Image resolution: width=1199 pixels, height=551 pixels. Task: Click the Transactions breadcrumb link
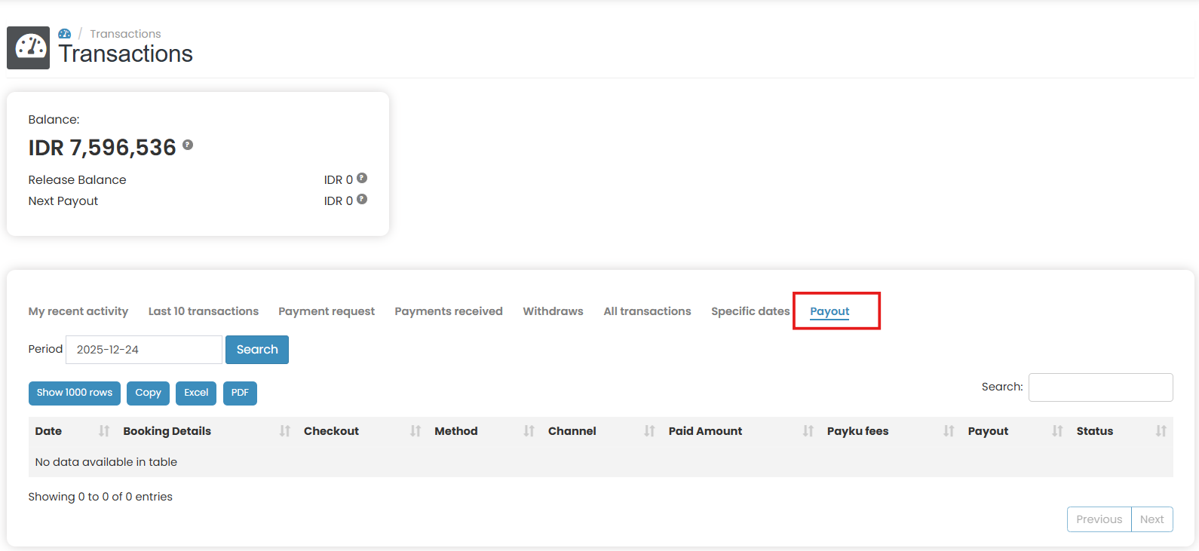coord(125,34)
